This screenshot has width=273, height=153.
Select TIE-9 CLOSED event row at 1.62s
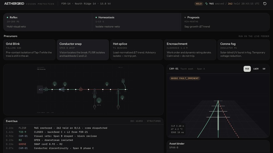(x=83, y=132)
